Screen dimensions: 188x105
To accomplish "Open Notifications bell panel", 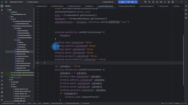I will 186,6.
